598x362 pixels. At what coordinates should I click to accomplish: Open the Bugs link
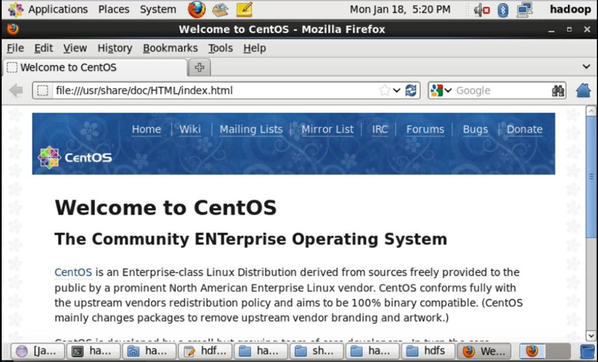[475, 129]
